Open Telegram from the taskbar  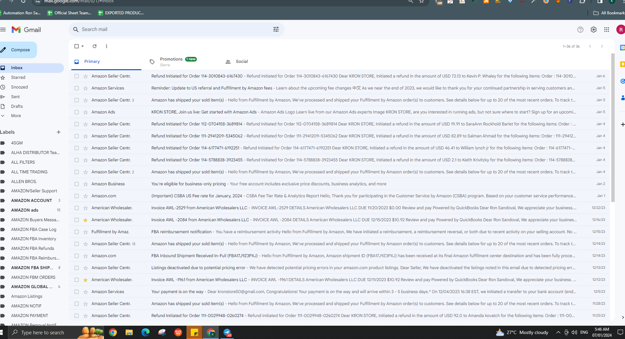click(227, 332)
